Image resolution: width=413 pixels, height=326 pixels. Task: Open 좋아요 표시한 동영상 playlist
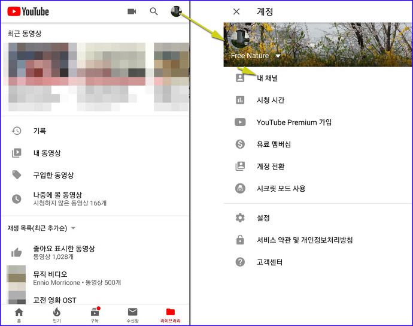(x=95, y=252)
